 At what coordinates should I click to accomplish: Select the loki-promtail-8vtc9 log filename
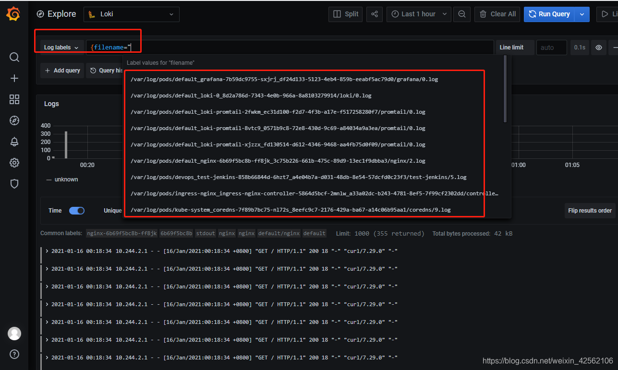pos(278,128)
